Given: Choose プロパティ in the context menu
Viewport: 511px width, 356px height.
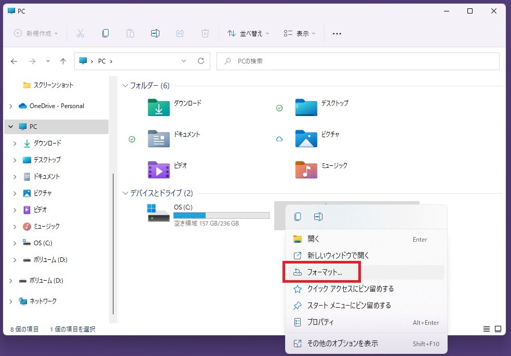Looking at the screenshot, I should pyautogui.click(x=320, y=322).
